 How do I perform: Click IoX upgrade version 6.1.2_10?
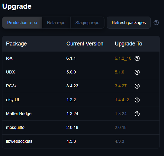123,58
